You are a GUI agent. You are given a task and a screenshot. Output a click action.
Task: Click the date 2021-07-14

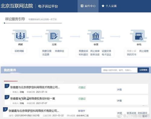pyautogui.click(x=42, y=92)
